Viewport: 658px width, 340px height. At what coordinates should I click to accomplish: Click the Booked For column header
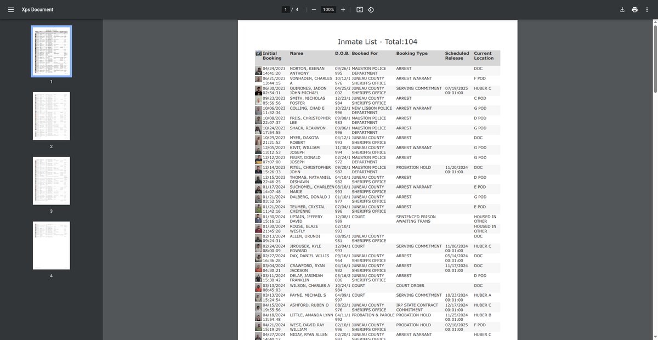(x=365, y=53)
